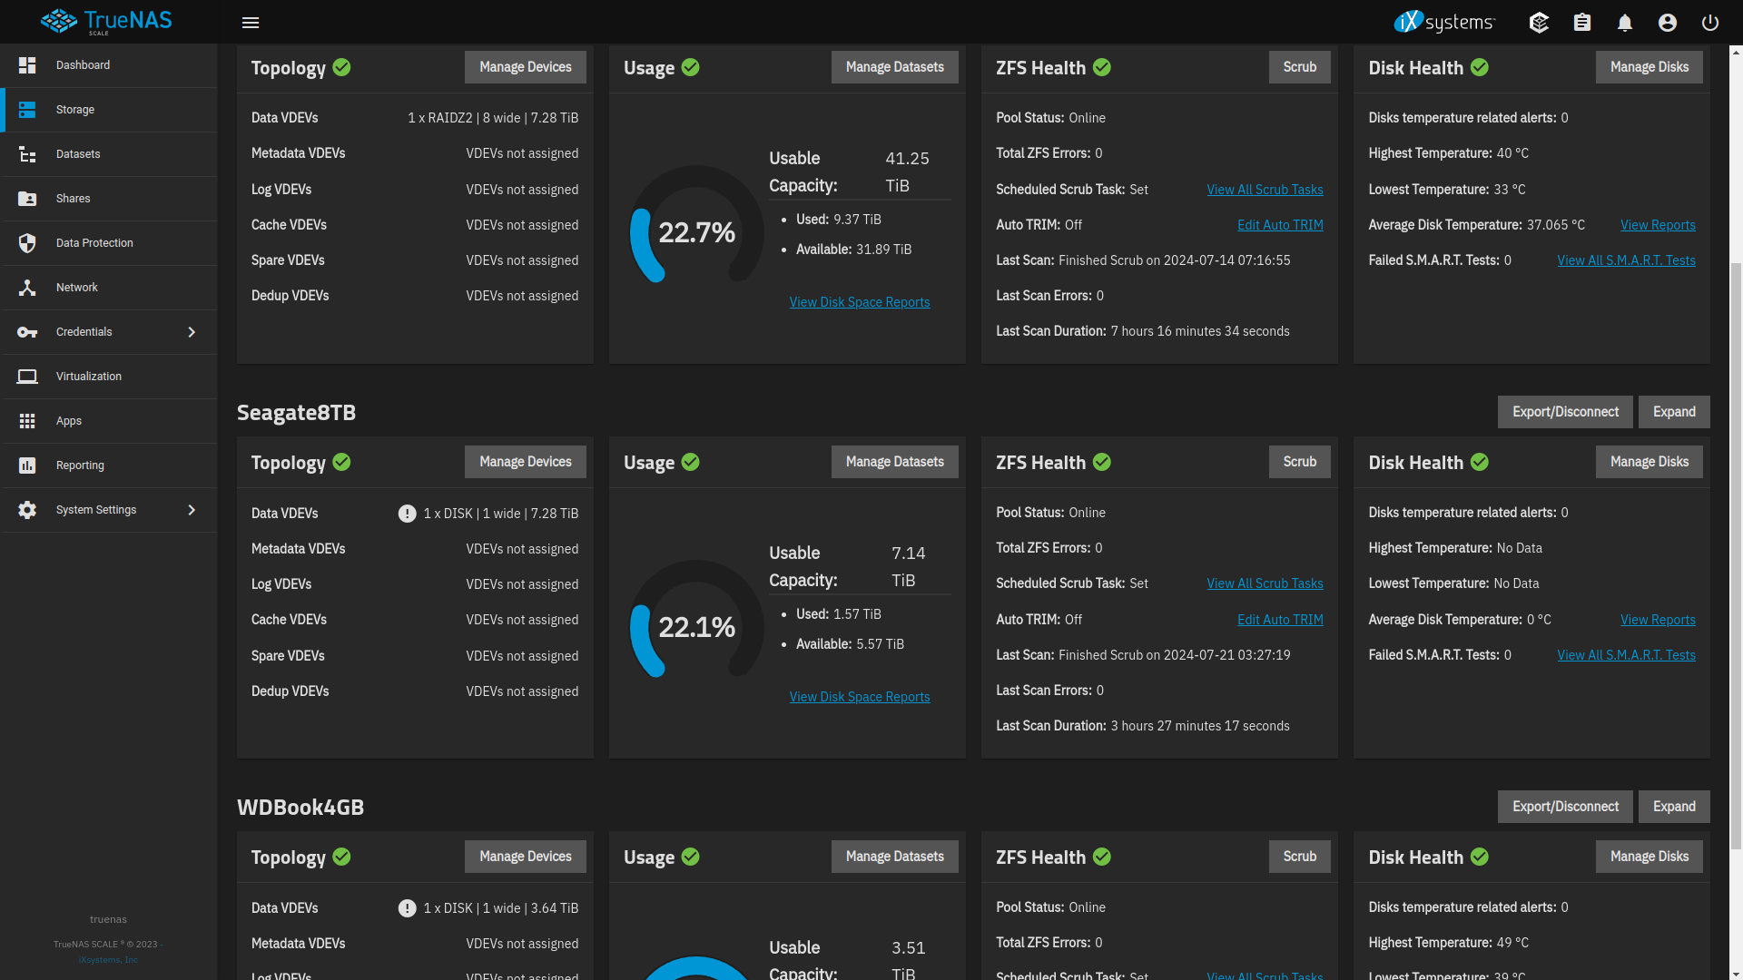Click the notifications bell icon
The image size is (1743, 980).
point(1624,22)
